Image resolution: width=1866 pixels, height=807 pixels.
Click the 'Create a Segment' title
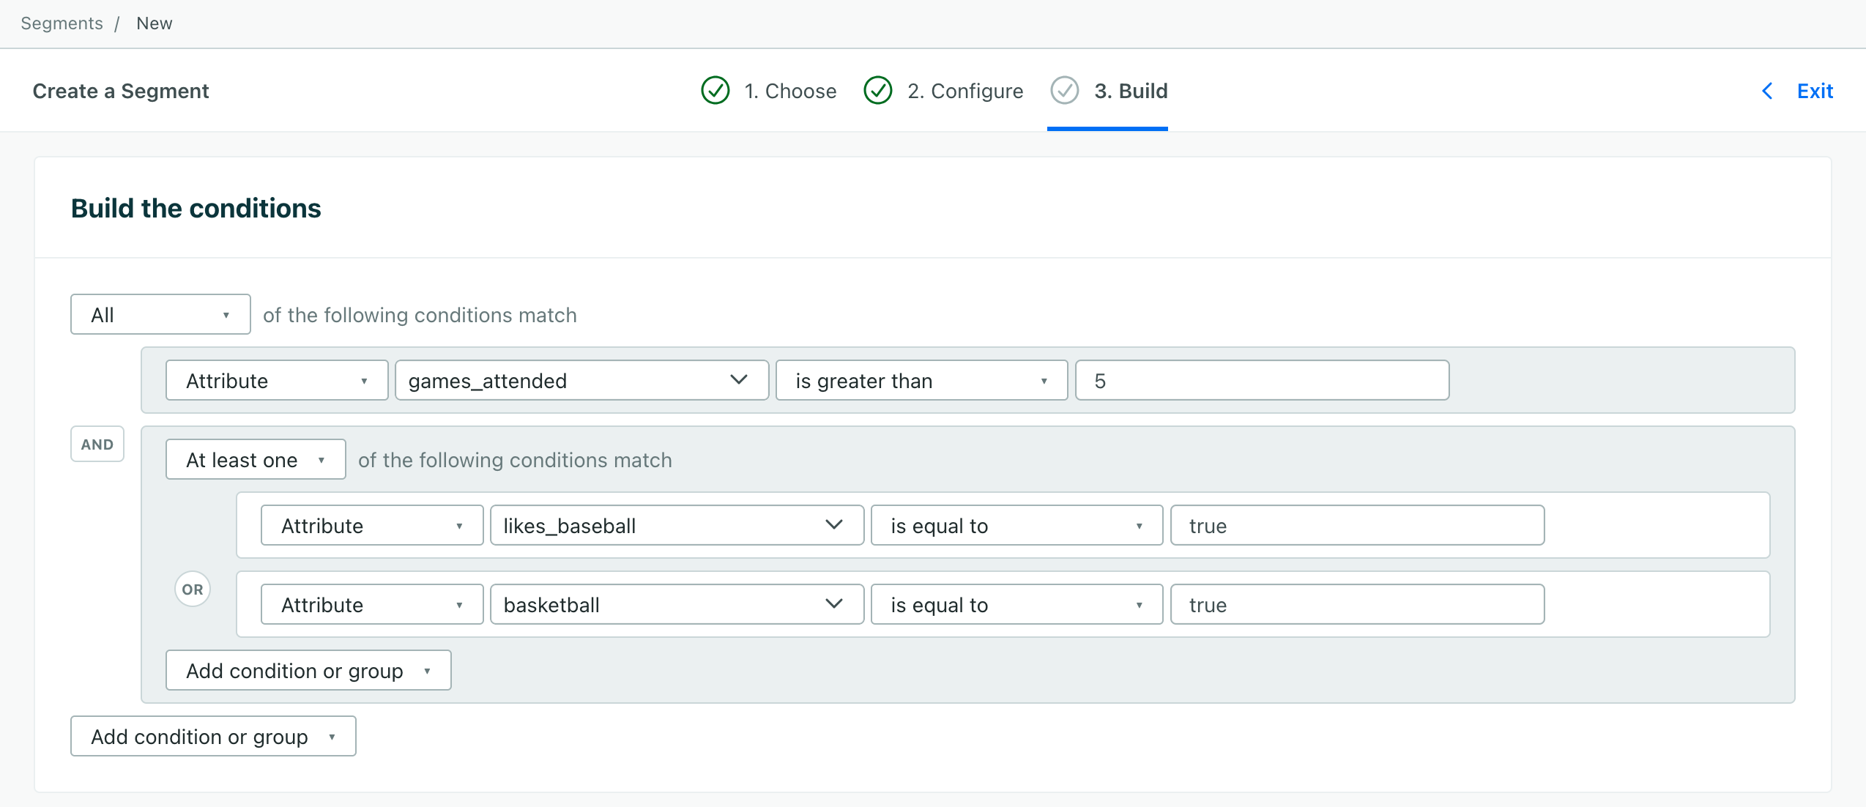(121, 91)
